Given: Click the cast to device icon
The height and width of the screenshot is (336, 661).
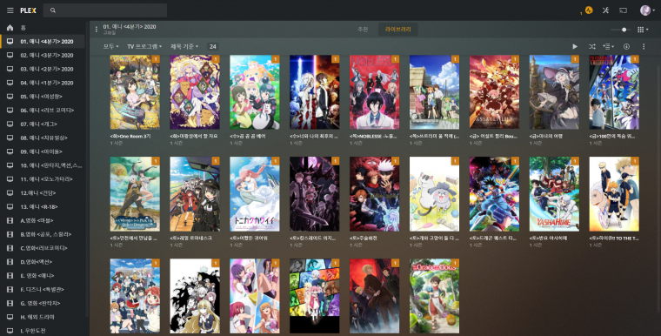Looking at the screenshot, I should 623,10.
